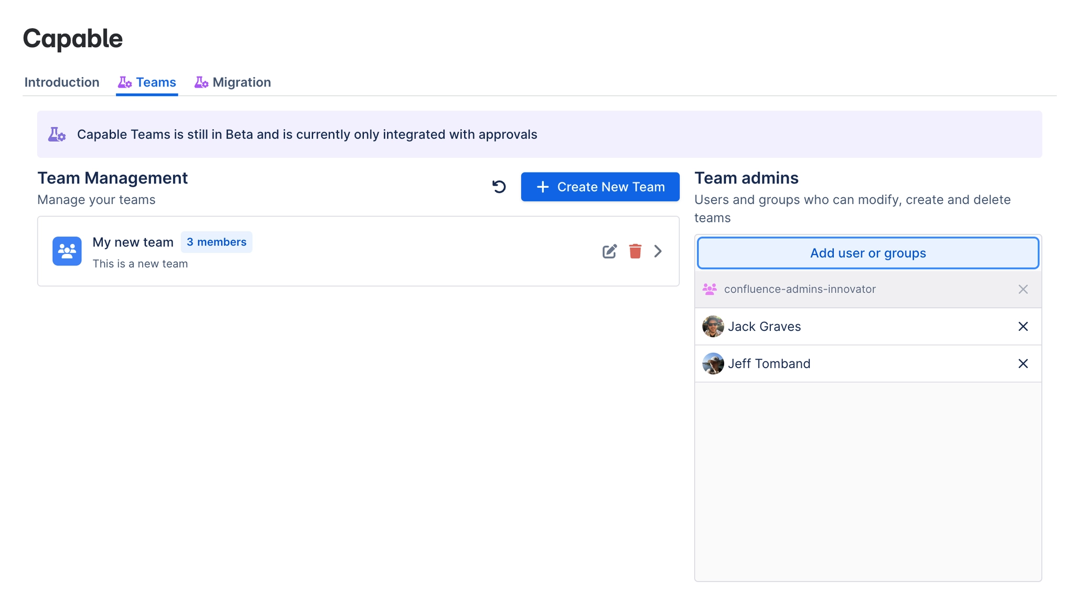Click the 3 members badge on My new team
This screenshot has width=1074, height=602.
(x=217, y=242)
